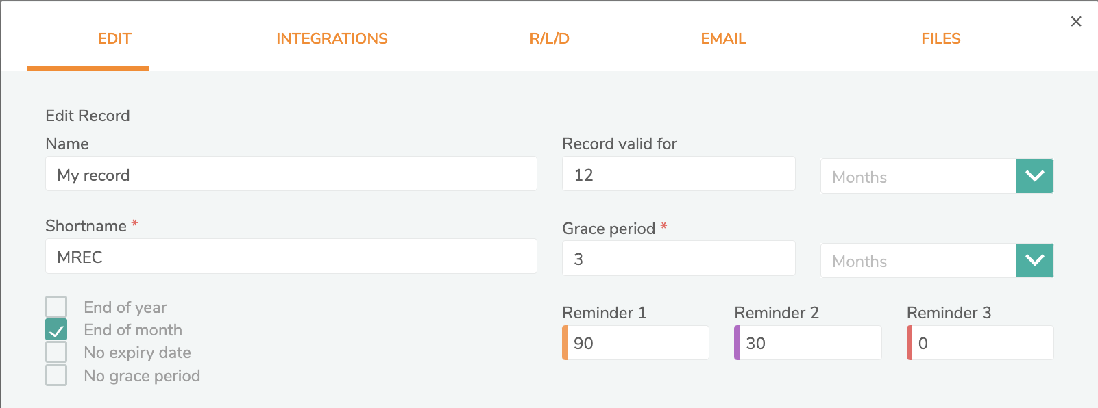Go to the Email tab
Viewport: 1098px width, 408px height.
tap(723, 39)
